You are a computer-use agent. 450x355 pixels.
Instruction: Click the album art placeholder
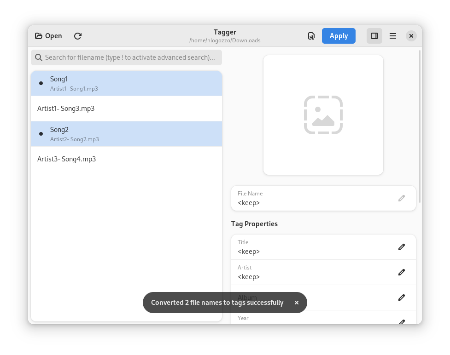coord(323,115)
